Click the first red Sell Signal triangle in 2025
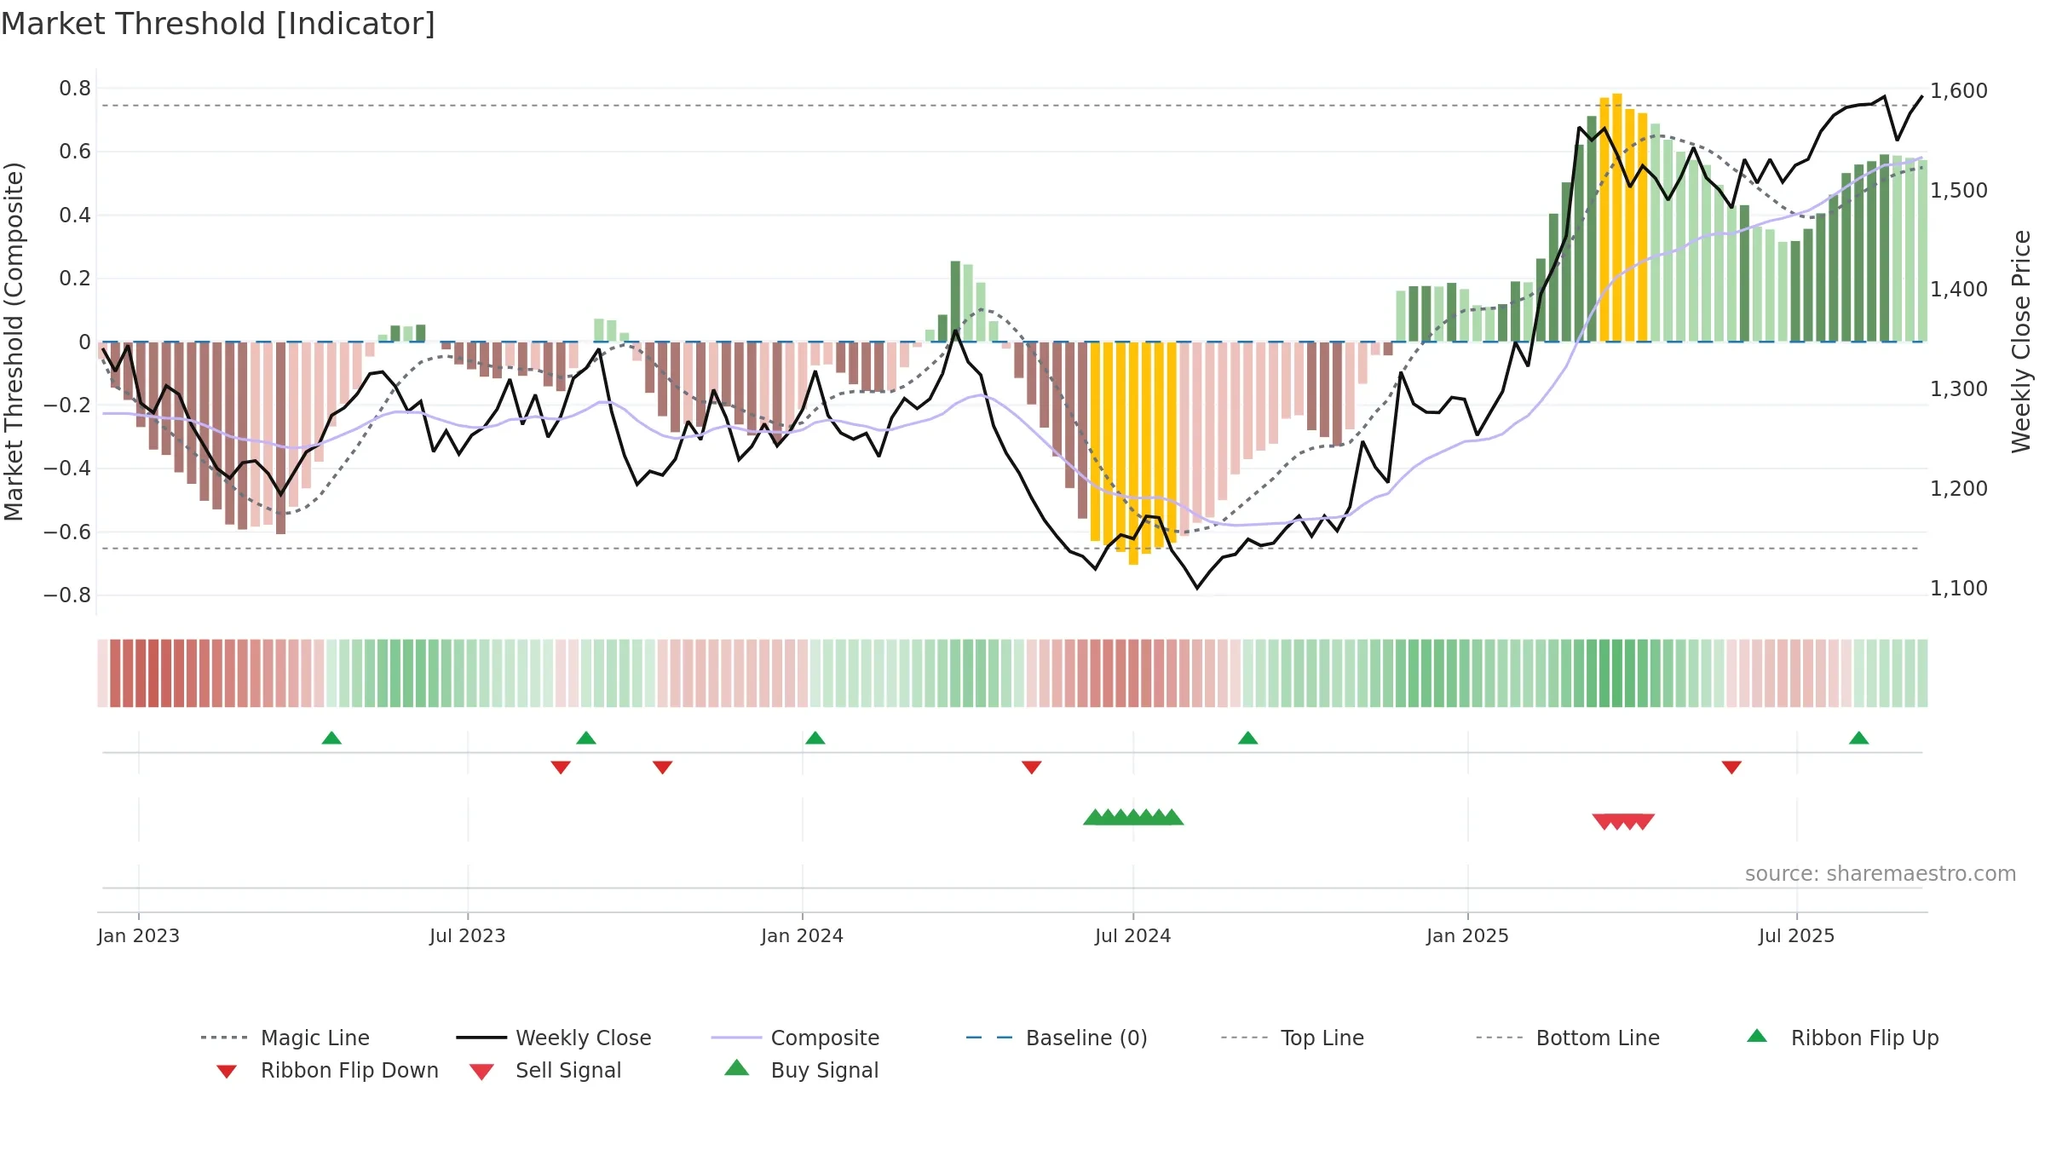The height and width of the screenshot is (1150, 2045). [1604, 822]
